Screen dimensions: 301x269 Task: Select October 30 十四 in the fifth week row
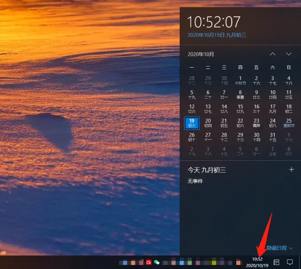pyautogui.click(x=256, y=137)
